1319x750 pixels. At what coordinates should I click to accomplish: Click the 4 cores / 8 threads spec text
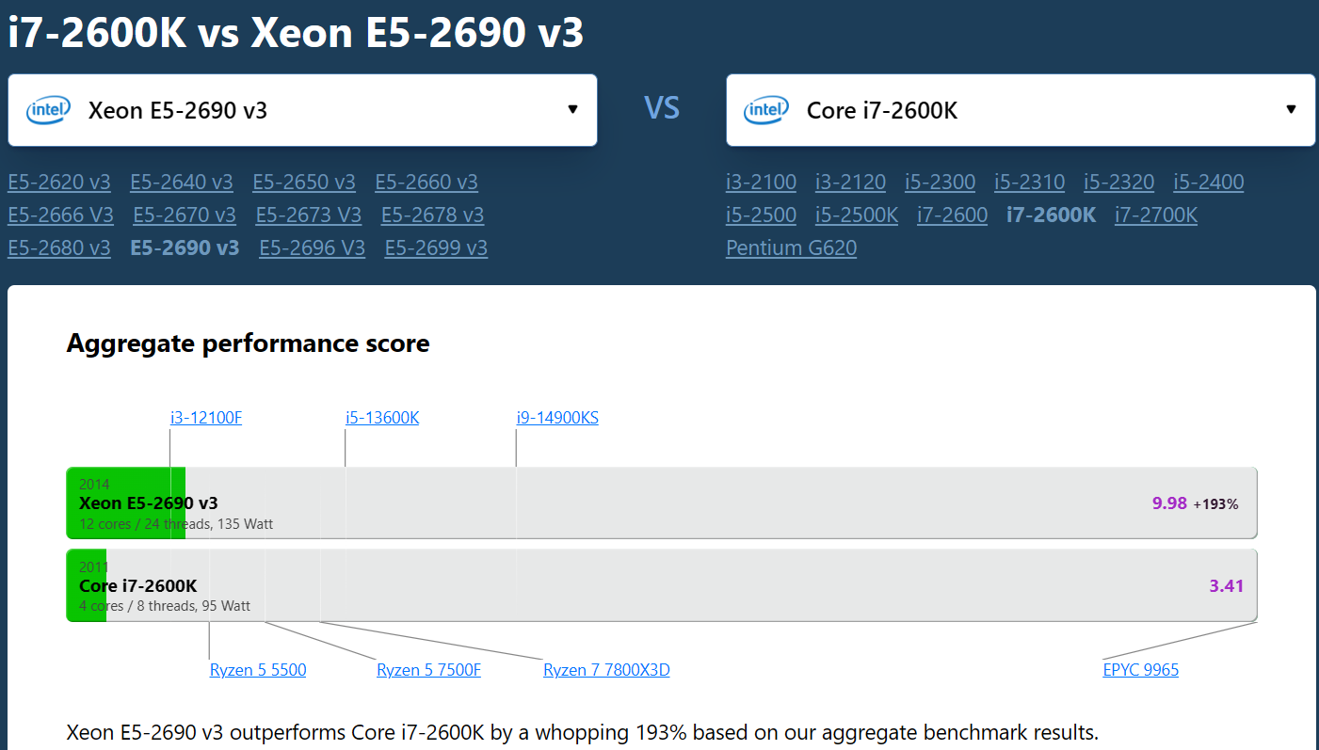click(165, 606)
